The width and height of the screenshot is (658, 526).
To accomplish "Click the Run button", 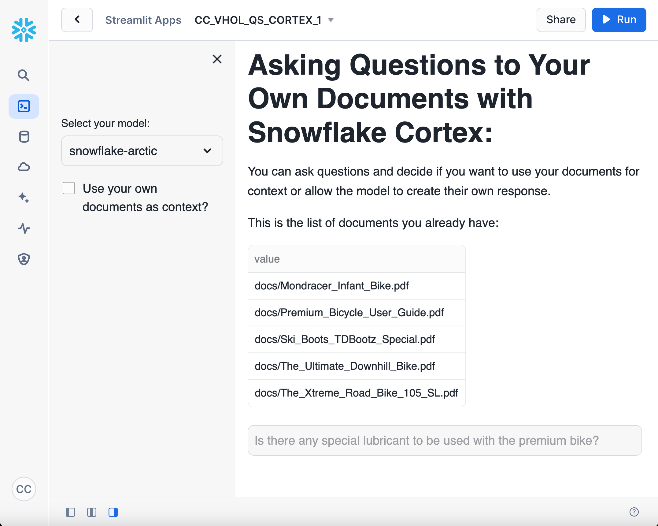I will [x=619, y=20].
